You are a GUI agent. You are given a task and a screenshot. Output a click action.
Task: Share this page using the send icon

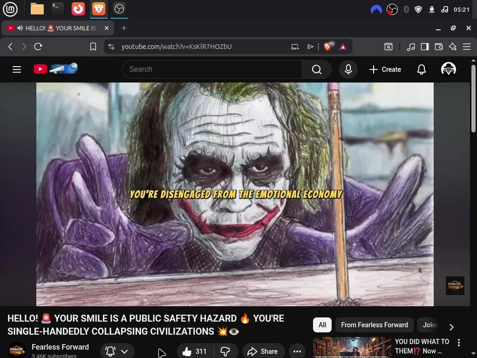310,47
